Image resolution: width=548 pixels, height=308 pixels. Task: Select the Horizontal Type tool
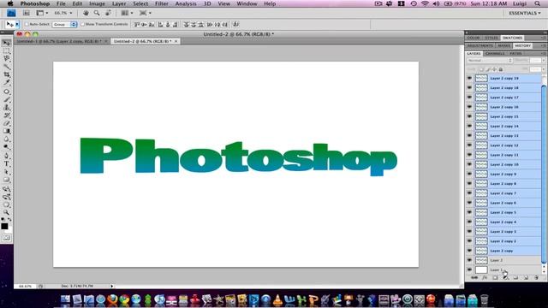pyautogui.click(x=6, y=163)
